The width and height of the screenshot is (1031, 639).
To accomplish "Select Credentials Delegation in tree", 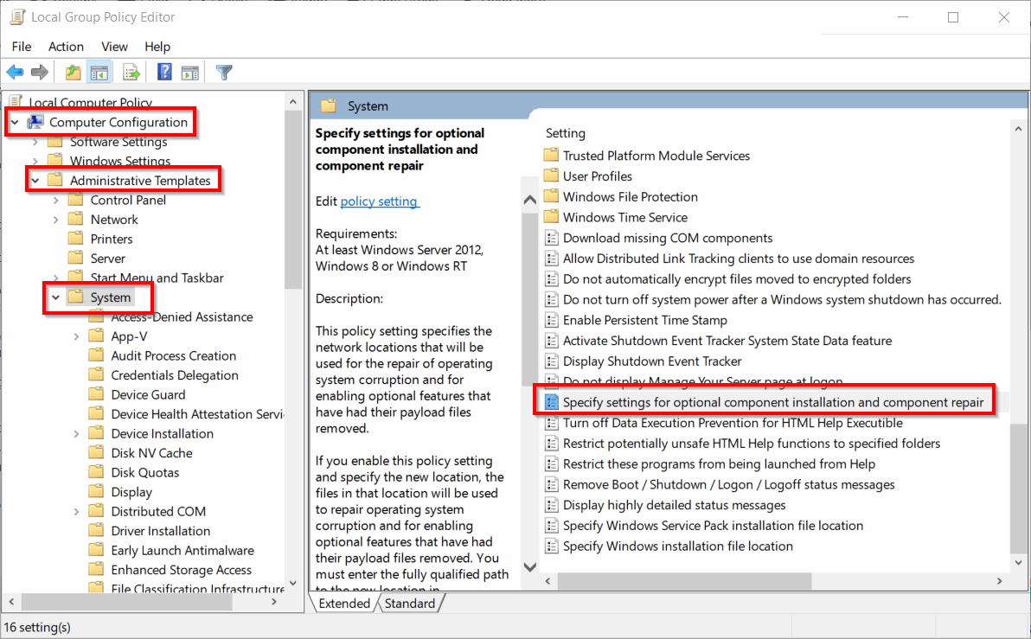I will 174,375.
